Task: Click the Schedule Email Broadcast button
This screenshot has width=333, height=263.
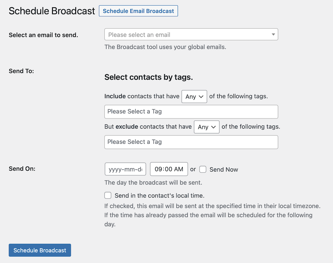Action: coord(138,11)
